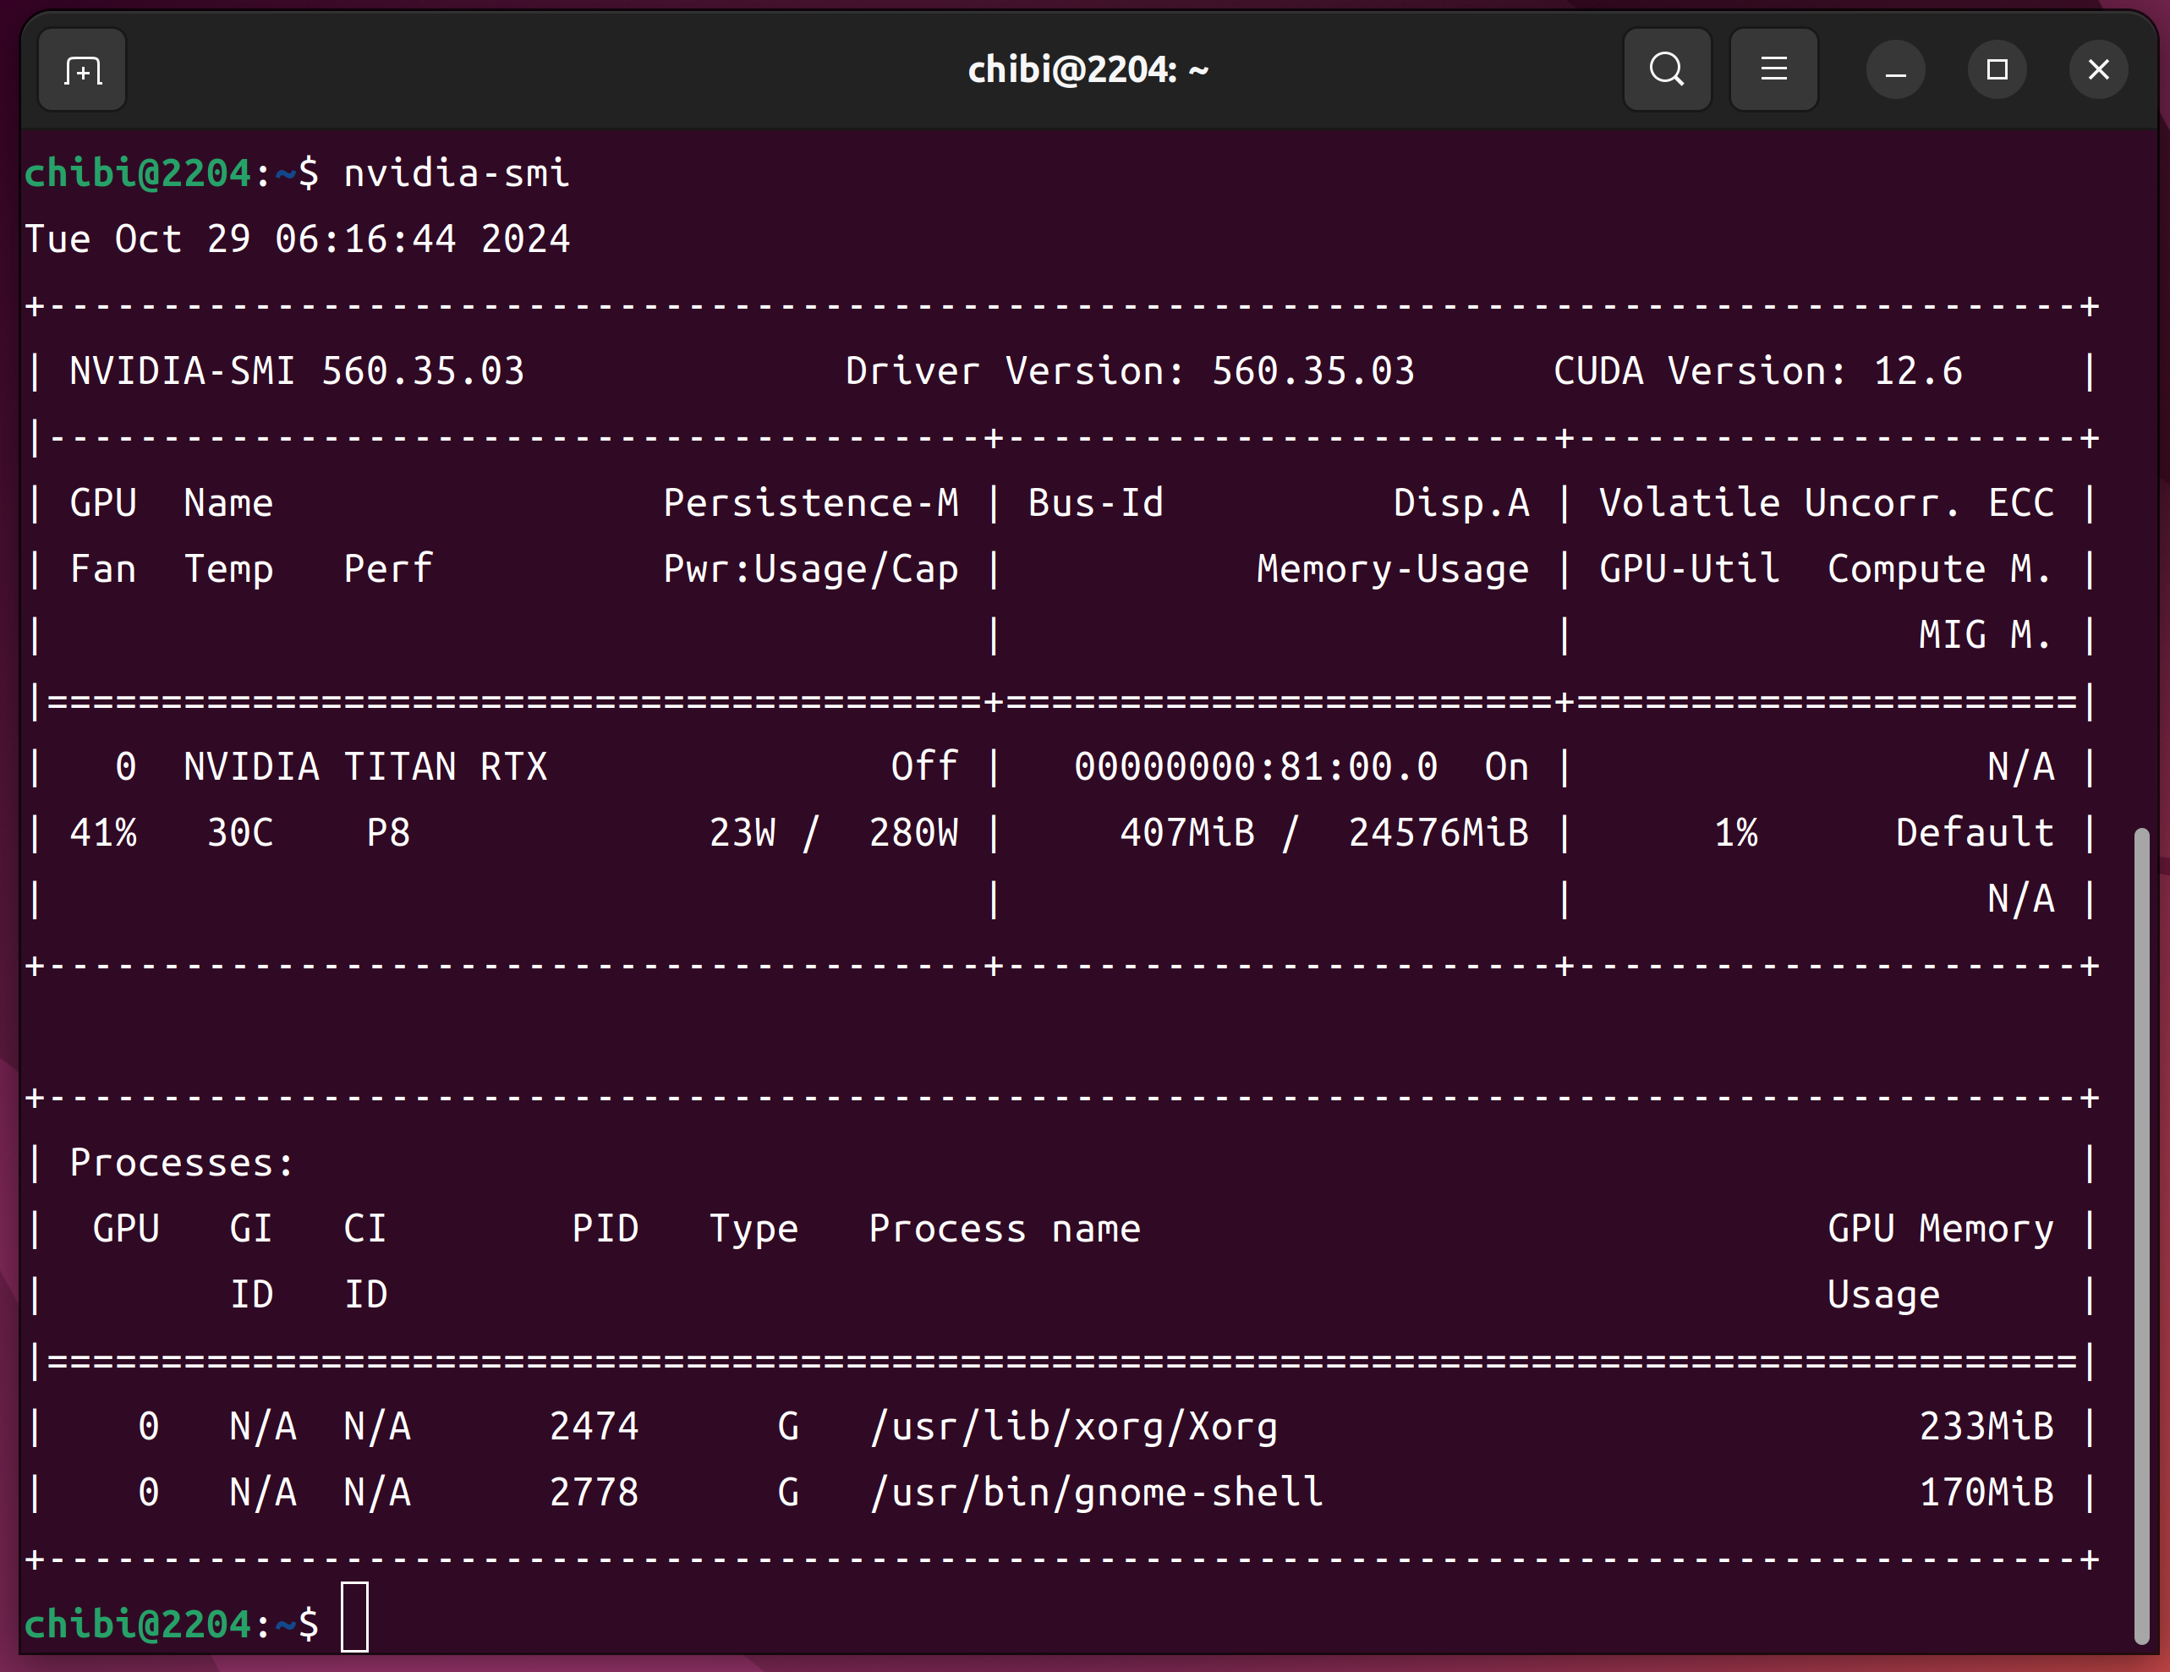This screenshot has width=2170, height=1672.
Task: Click the /usr/bin/gnome-shell process name
Action: click(1096, 1492)
